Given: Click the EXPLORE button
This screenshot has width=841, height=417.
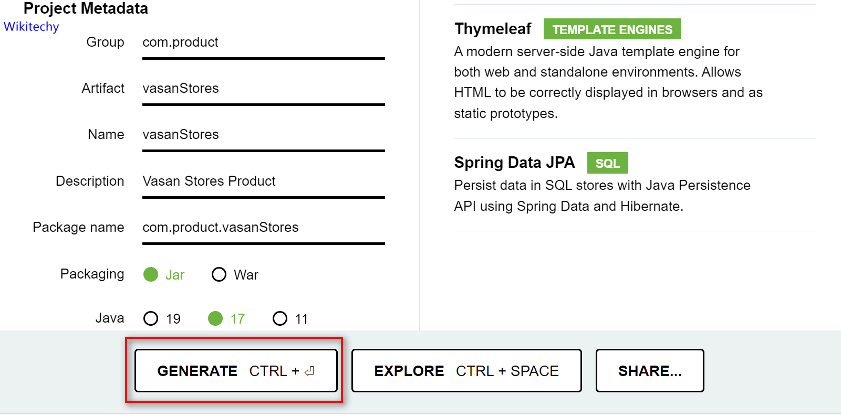Looking at the screenshot, I should (466, 371).
